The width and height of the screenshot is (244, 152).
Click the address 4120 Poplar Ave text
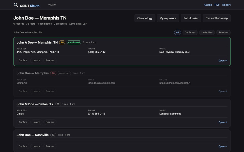click(x=38, y=52)
